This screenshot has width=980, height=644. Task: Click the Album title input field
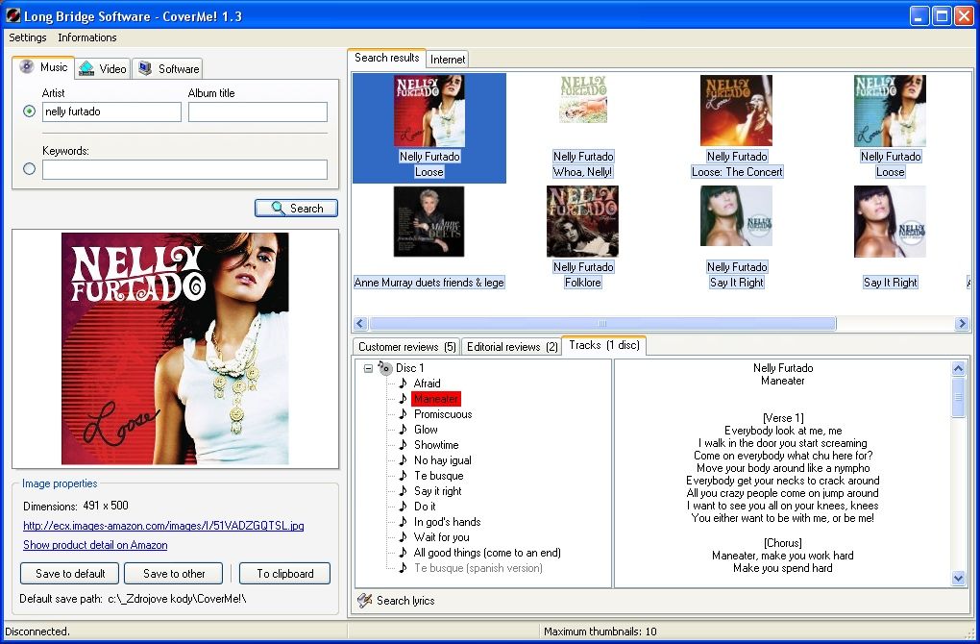pos(257,111)
